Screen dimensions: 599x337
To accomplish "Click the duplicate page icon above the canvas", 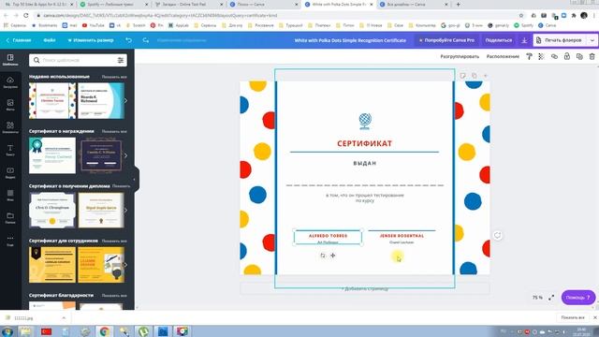I will click(x=475, y=76).
